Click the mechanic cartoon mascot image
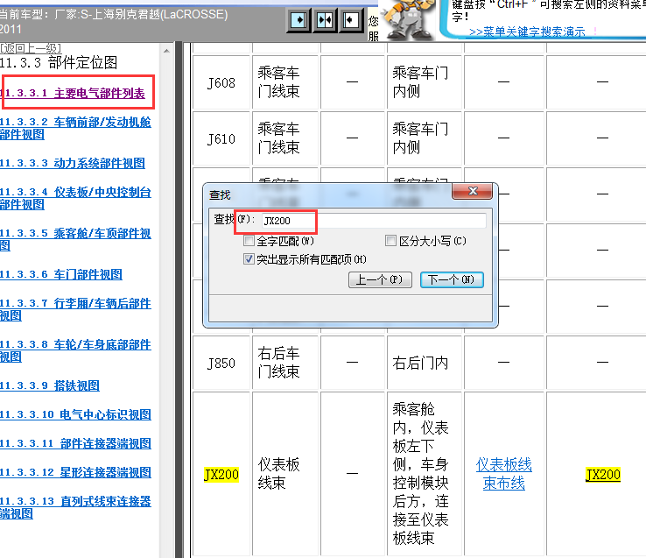This screenshot has width=646, height=558. click(408, 20)
